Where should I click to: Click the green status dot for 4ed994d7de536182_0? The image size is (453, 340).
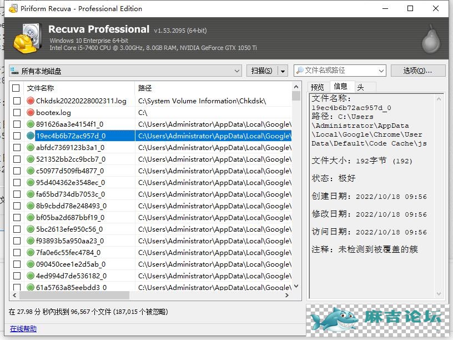[x=31, y=276]
